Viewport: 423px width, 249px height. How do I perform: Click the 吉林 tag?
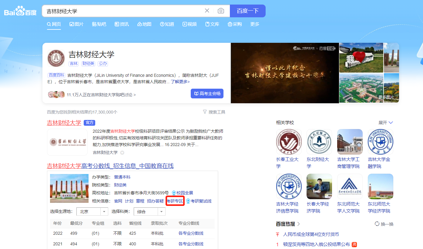coord(74,64)
